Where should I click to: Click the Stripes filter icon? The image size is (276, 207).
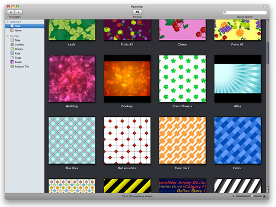pos(12,49)
